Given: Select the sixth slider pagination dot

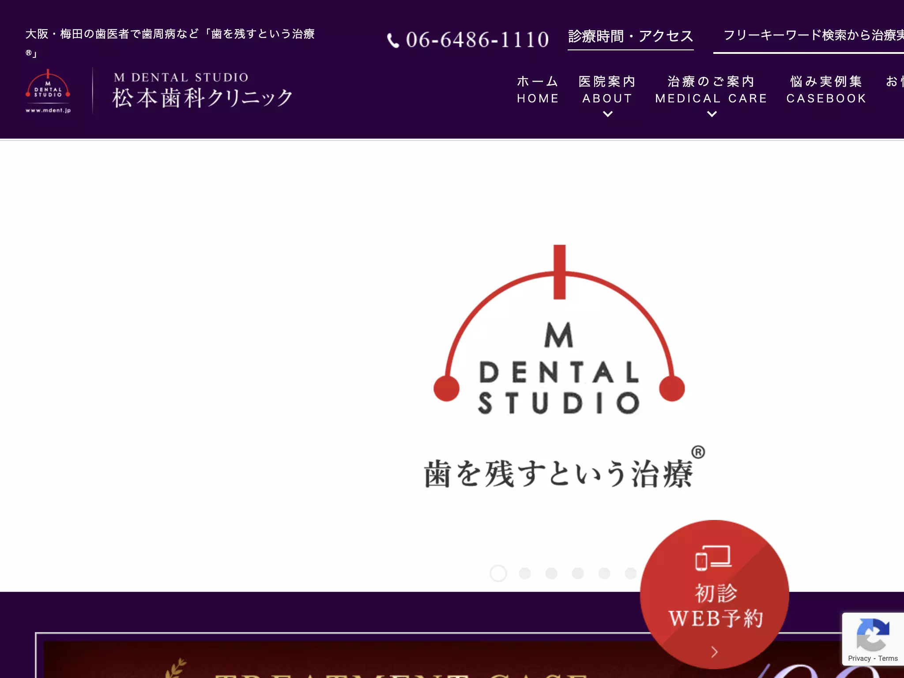Looking at the screenshot, I should click(x=631, y=573).
